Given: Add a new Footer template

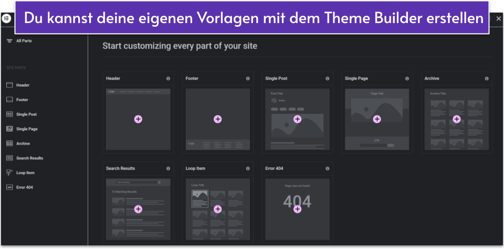Looking at the screenshot, I should [x=217, y=120].
